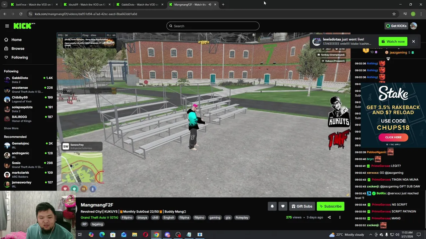The image size is (426, 239).
Task: Click jaazgaming in chat leaderboard
Action: [398, 52]
